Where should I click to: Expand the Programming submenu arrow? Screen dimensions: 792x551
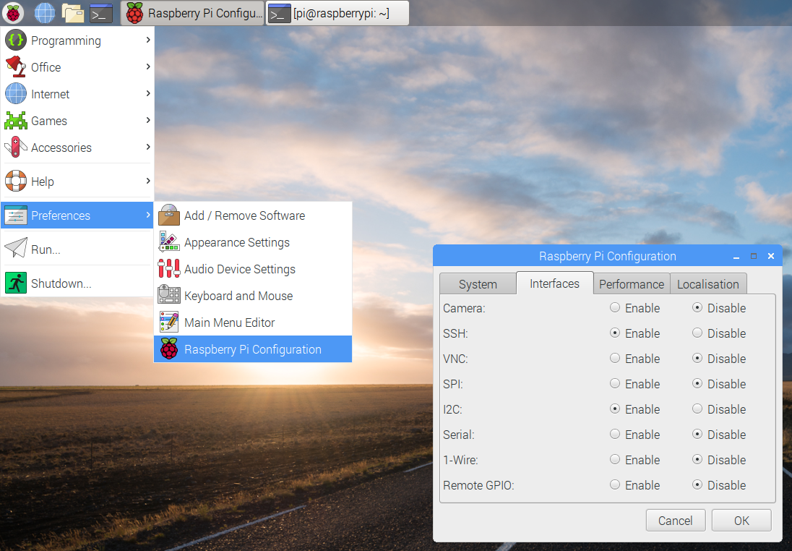click(148, 40)
